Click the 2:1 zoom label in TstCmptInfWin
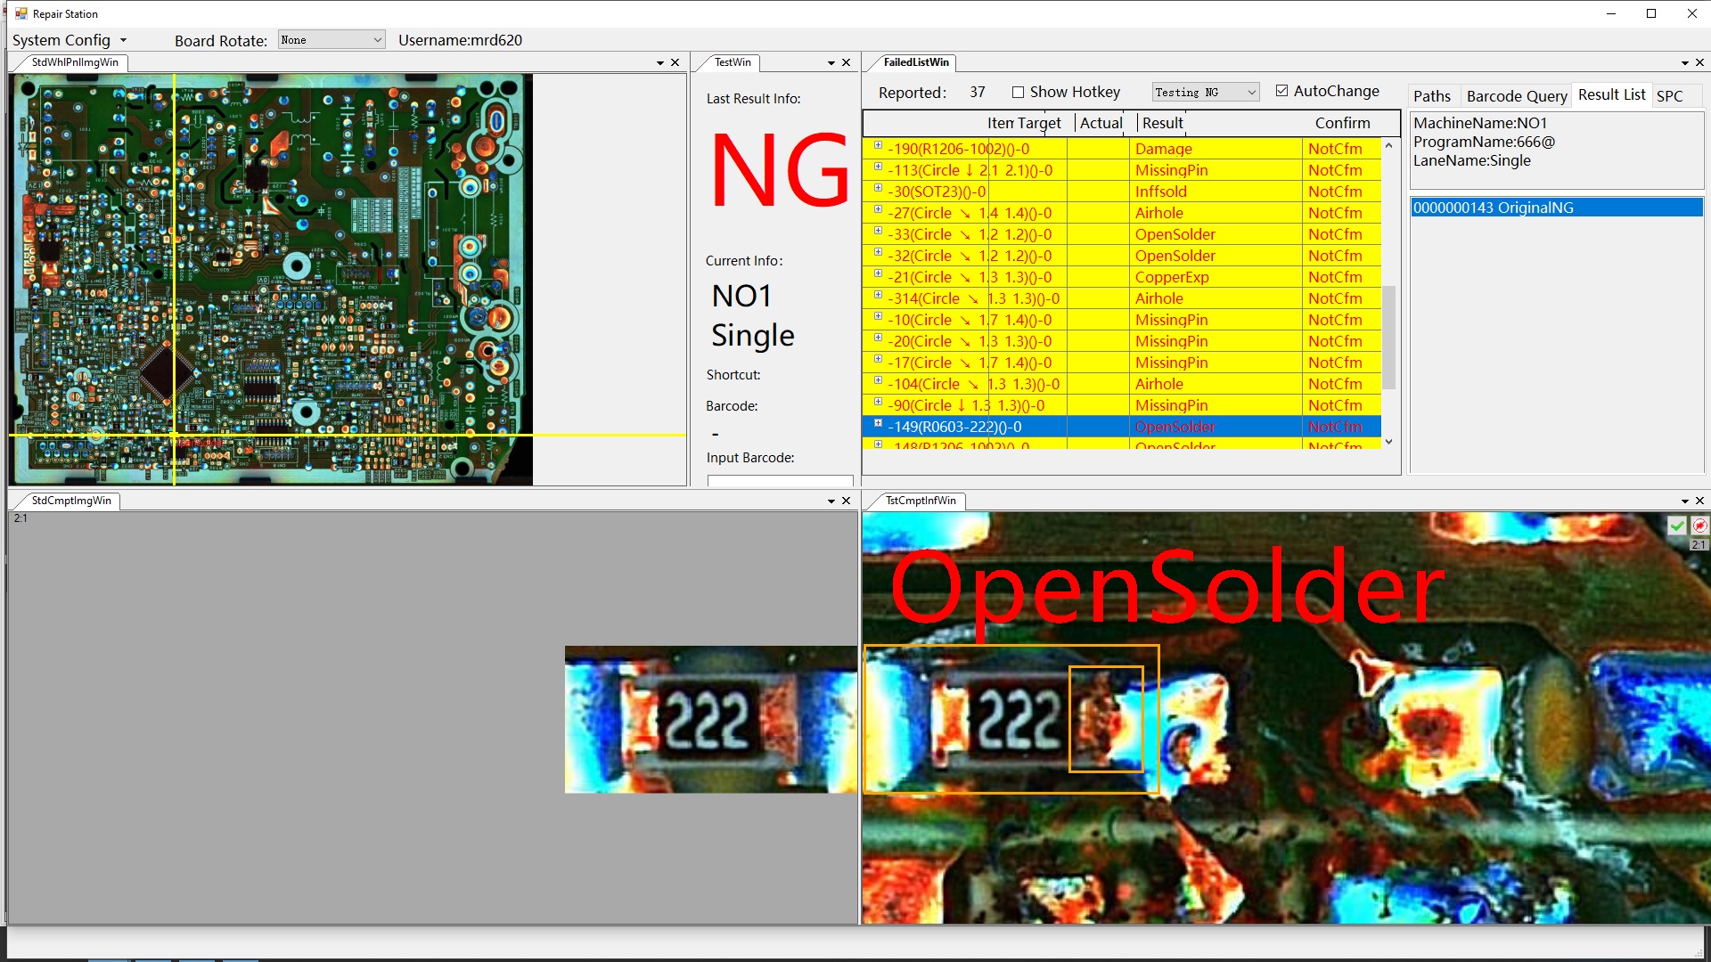This screenshot has height=962, width=1711. 1699,545
